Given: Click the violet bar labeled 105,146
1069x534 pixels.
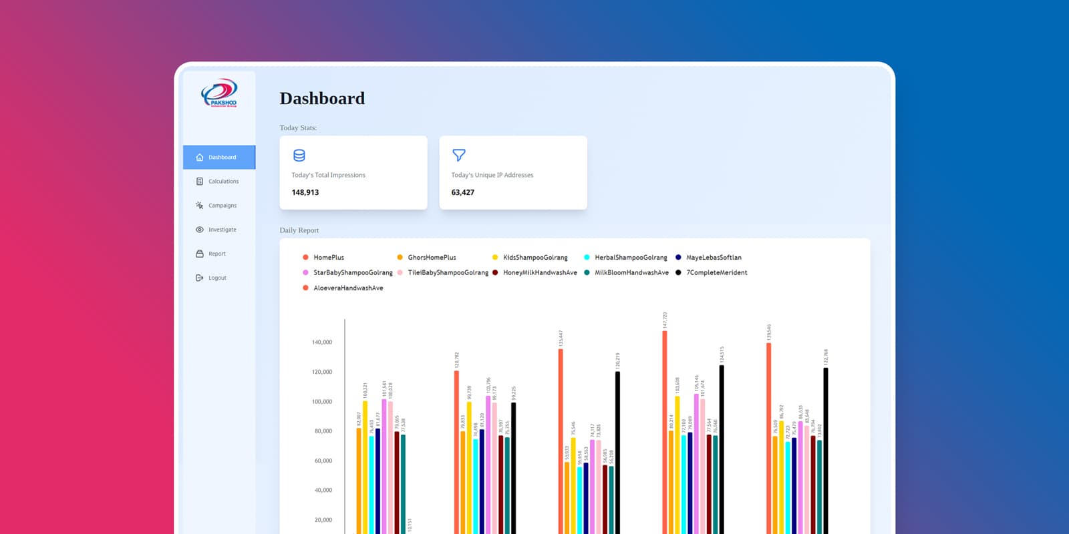Looking at the screenshot, I should point(696,464).
